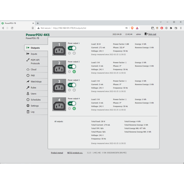
Task: Click the watchdog icon under Power output 1
Action: point(70,53)
